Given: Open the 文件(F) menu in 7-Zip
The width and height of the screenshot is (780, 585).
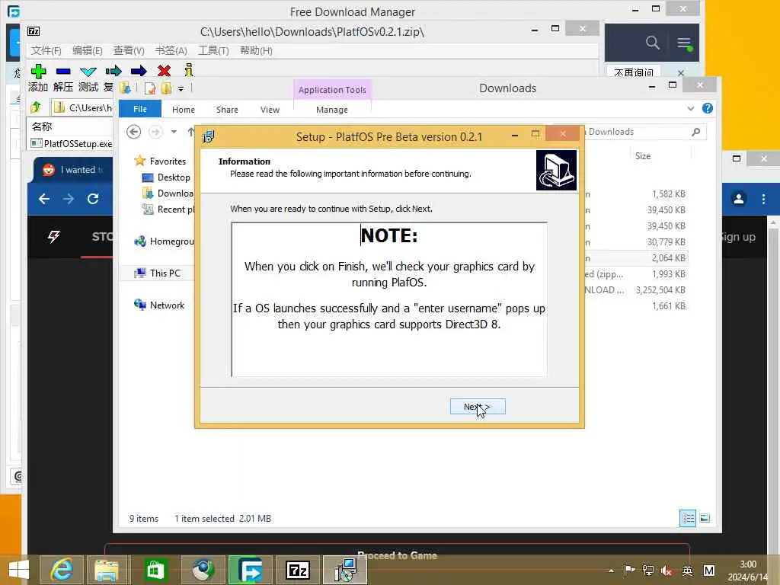Looking at the screenshot, I should pos(46,51).
